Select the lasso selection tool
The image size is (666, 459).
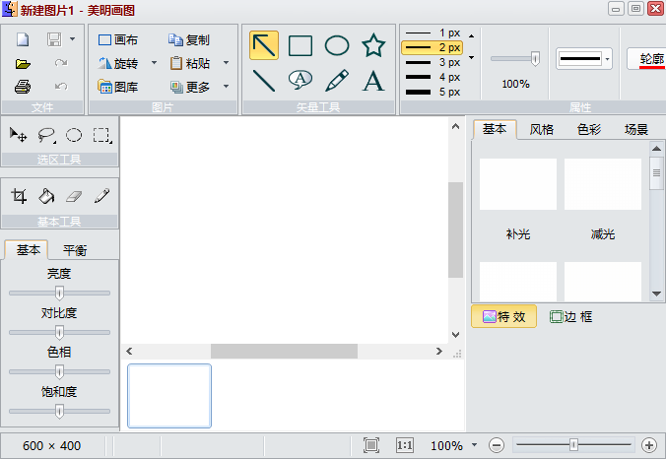pos(46,136)
